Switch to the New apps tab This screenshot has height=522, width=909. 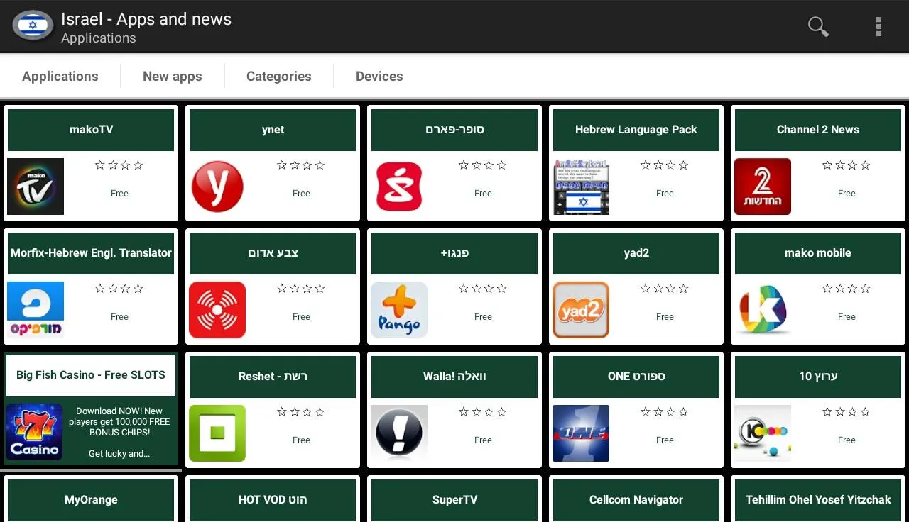pos(173,76)
